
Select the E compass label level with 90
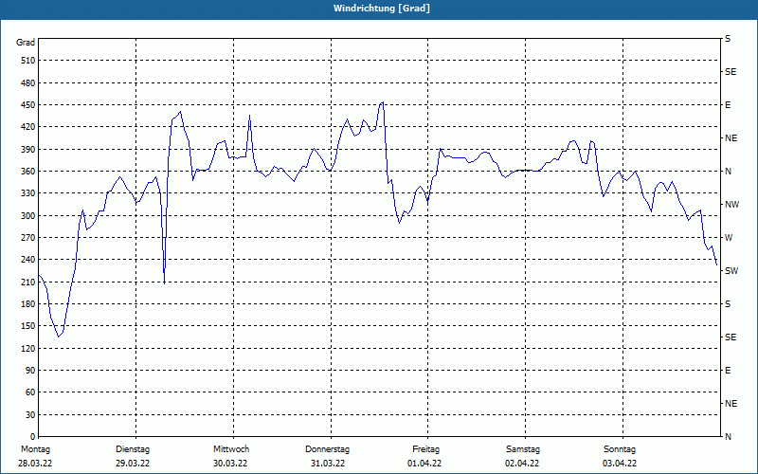[x=728, y=371]
